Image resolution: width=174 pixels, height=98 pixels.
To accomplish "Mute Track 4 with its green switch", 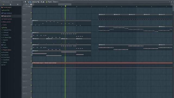I will point(31,31).
